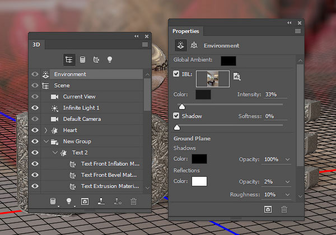Click Render icon in 3D panel footer
The width and height of the screenshot is (336, 235).
[x=85, y=201]
